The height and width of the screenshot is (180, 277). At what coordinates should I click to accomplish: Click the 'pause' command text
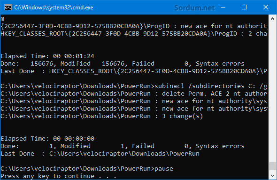coord(164,169)
